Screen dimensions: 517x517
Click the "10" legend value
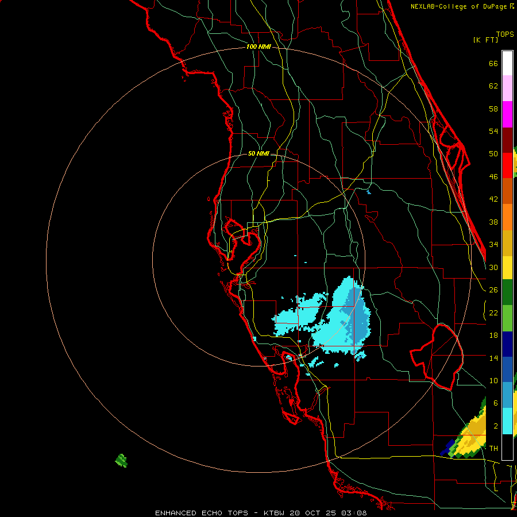point(493,380)
